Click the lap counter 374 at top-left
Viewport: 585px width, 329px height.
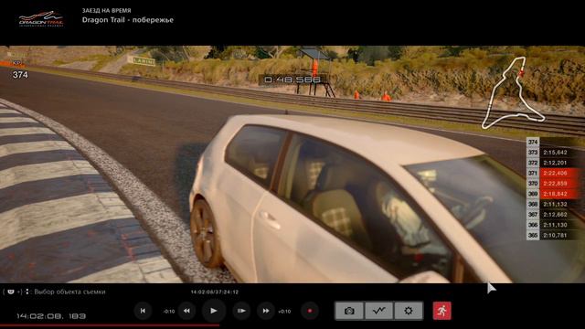click(x=20, y=75)
